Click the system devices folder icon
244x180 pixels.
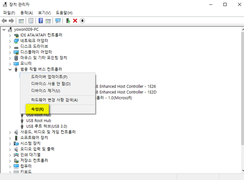tap(16, 143)
